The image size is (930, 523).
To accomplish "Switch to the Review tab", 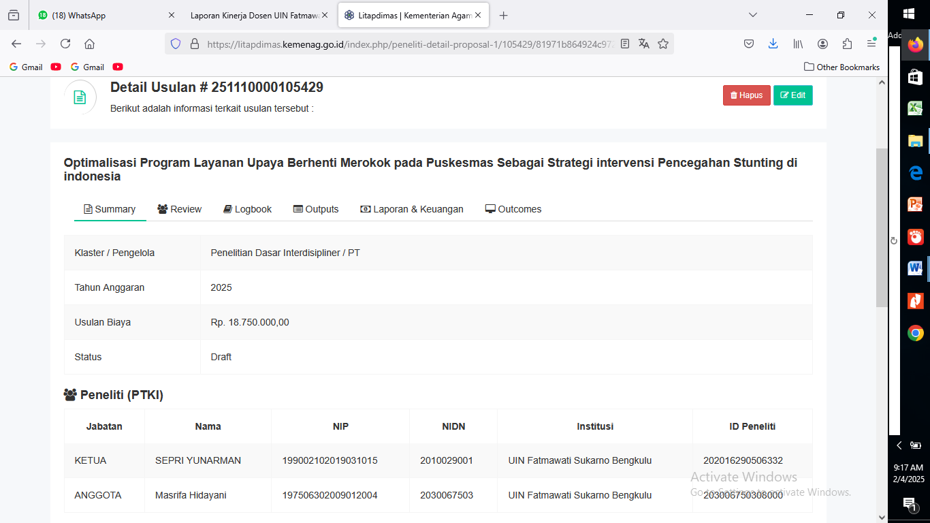I will [x=179, y=209].
